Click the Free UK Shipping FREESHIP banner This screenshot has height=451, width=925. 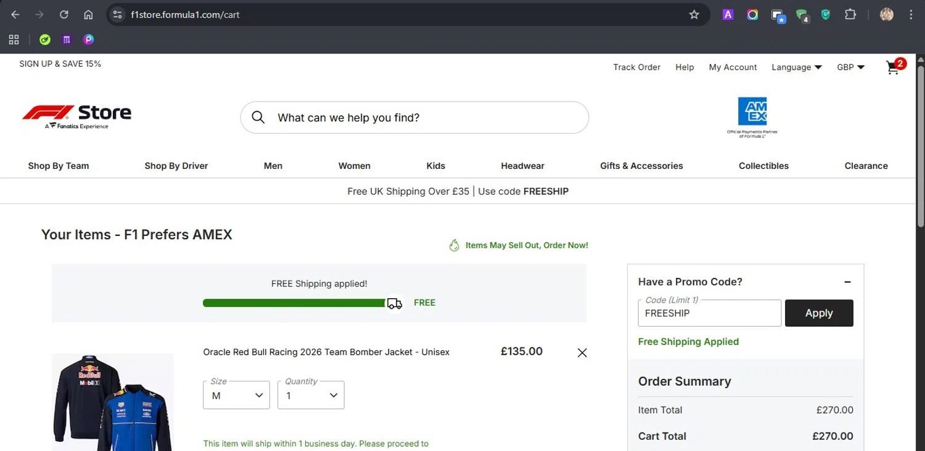(458, 192)
